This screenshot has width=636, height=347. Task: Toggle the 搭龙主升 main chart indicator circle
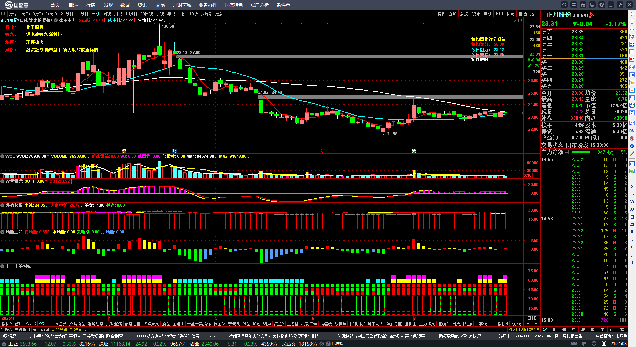pos(56,20)
